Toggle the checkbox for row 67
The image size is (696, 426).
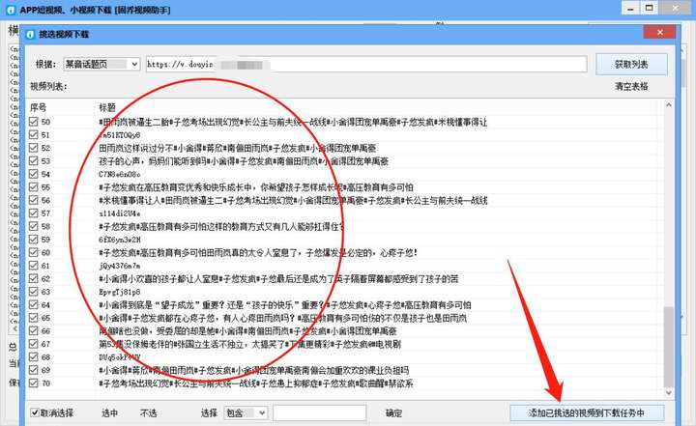tap(33, 344)
